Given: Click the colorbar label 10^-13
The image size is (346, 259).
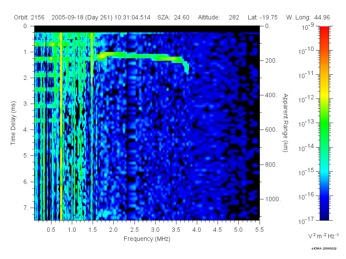Looking at the screenshot, I should pyautogui.click(x=306, y=123).
